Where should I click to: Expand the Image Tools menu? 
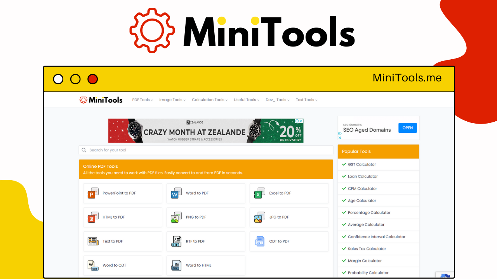click(172, 100)
